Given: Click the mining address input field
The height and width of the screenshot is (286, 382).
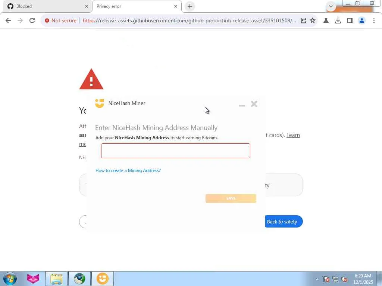Looking at the screenshot, I should 176,151.
